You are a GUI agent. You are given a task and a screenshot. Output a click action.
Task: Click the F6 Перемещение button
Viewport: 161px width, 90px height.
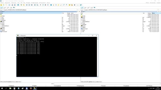click(x=80, y=86)
